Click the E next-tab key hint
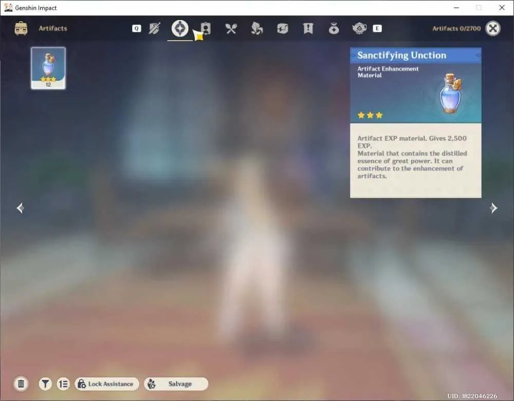The image size is (514, 401). pyautogui.click(x=377, y=28)
